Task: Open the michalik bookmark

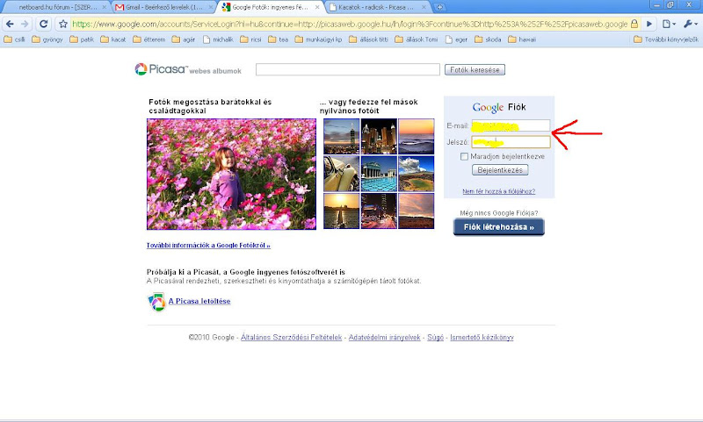Action: click(218, 39)
